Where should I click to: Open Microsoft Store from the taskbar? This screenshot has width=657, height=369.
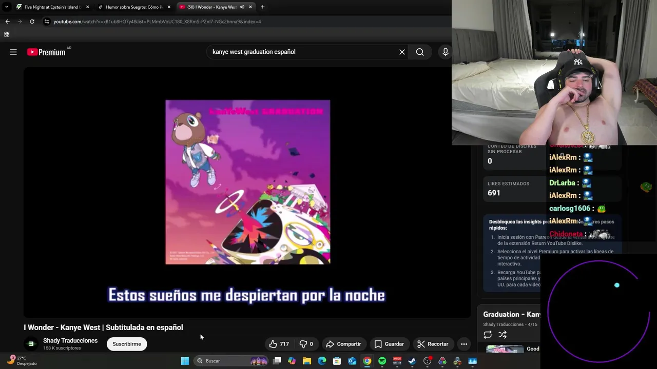click(337, 361)
